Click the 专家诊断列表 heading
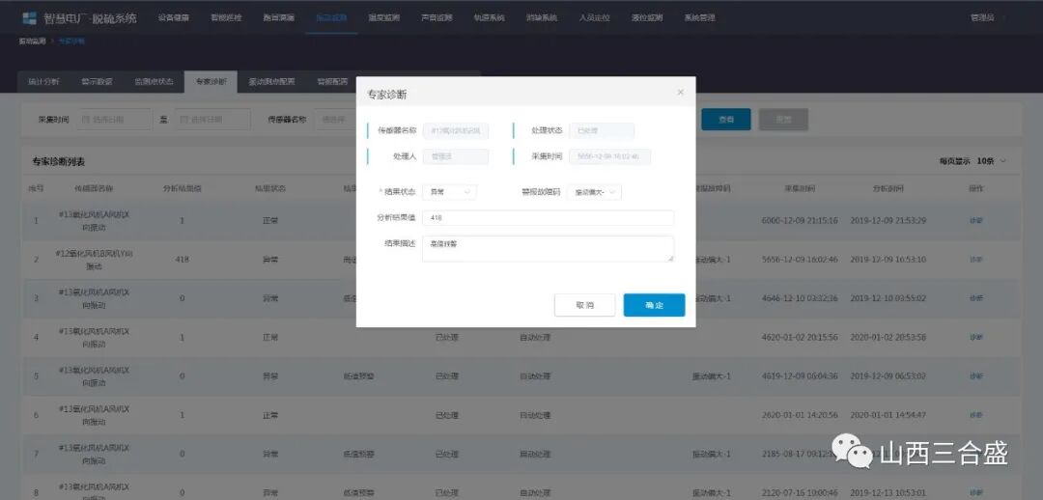Viewport: 1043px width, 500px height. tap(59, 161)
